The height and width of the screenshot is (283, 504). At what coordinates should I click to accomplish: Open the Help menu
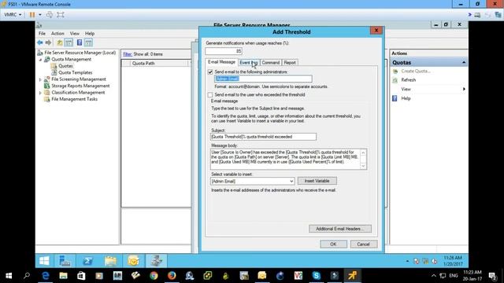pyautogui.click(x=90, y=33)
